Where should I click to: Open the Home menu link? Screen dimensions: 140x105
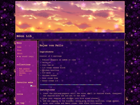pos(19,47)
